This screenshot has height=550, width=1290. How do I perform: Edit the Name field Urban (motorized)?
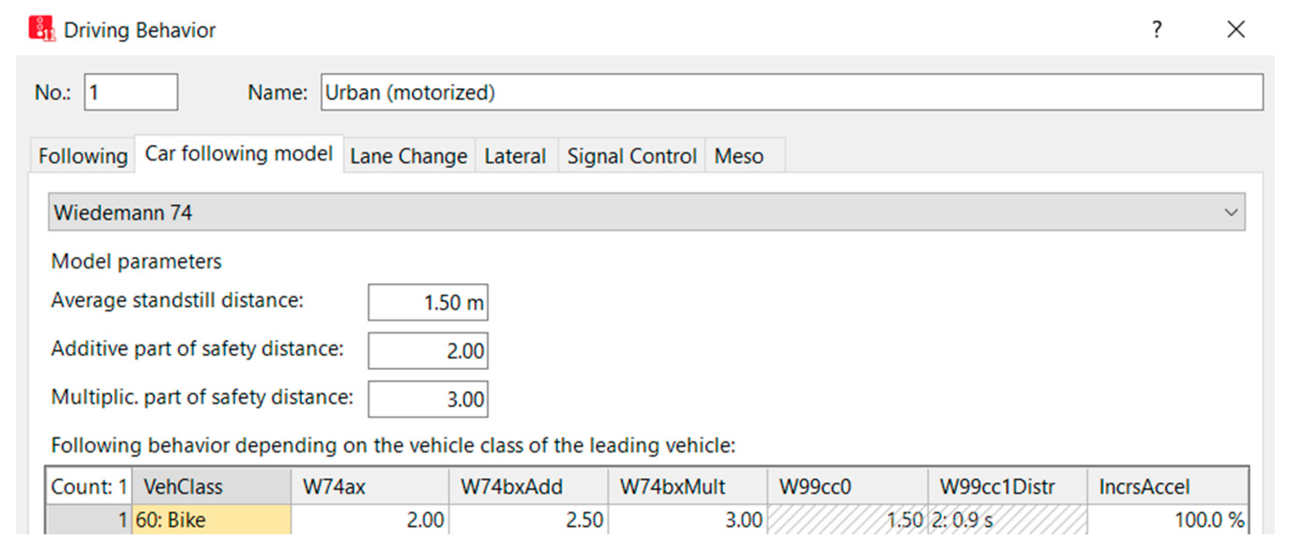click(791, 93)
